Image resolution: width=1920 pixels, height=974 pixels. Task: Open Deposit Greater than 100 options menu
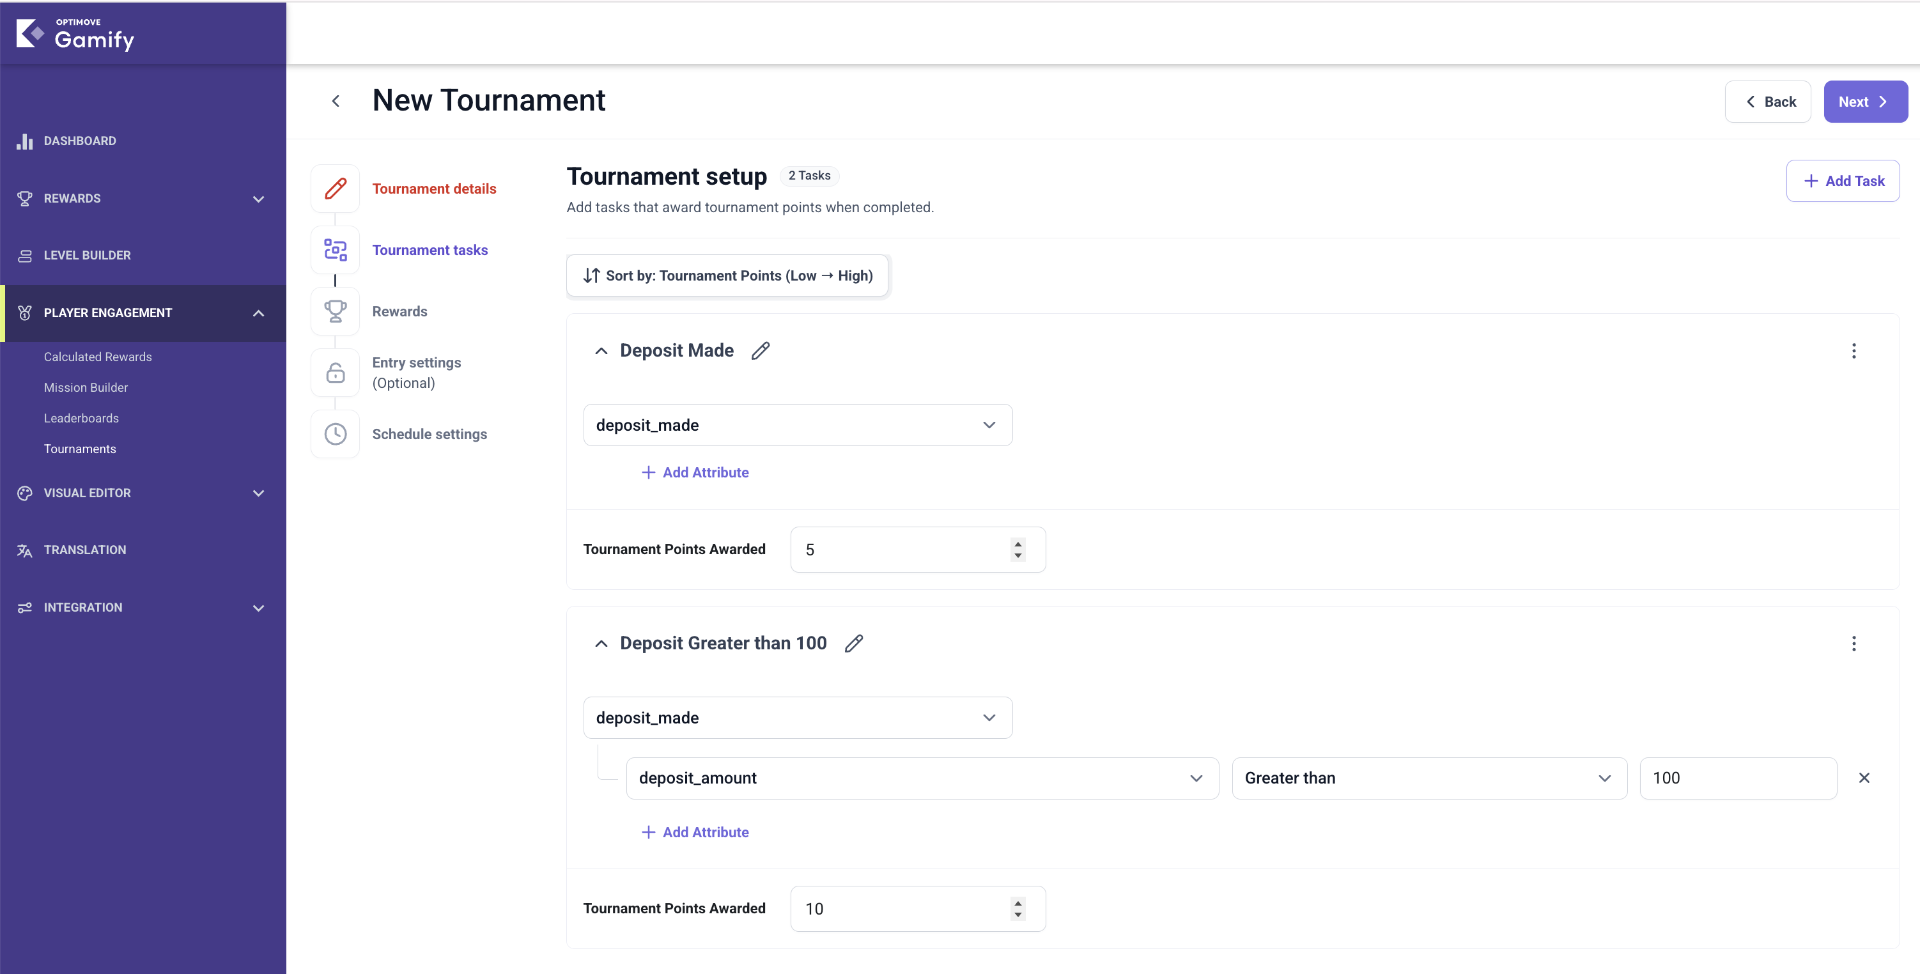click(1854, 643)
